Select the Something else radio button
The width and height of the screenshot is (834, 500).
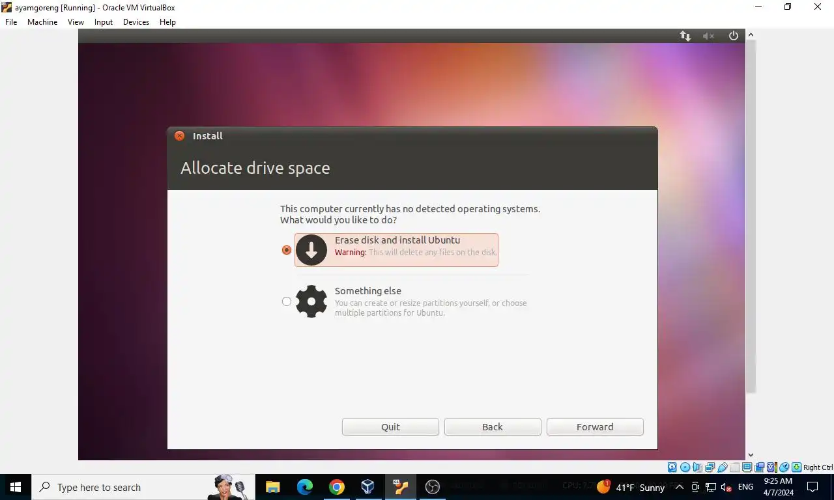coord(286,301)
